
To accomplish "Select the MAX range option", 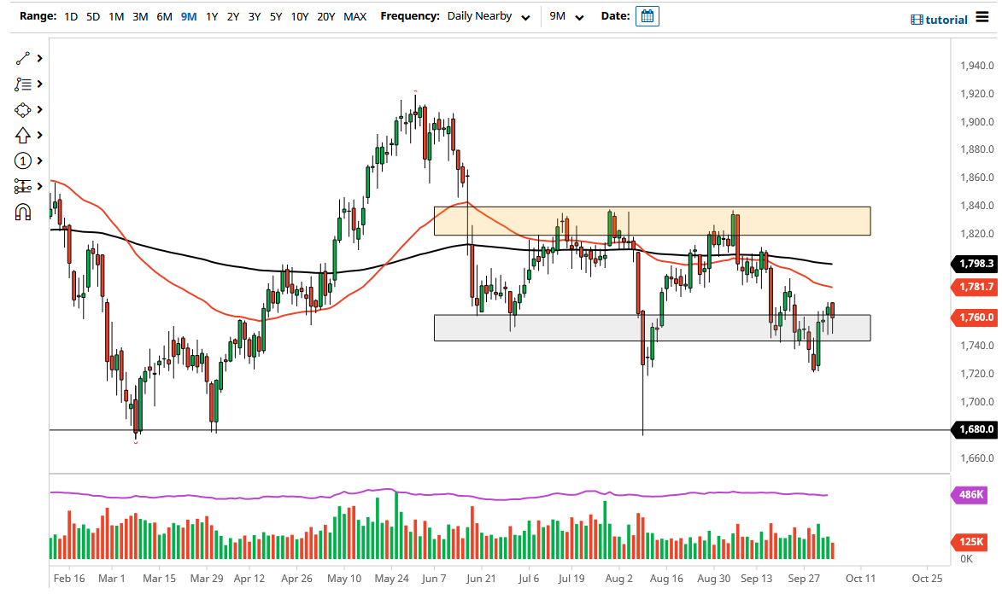I will point(355,16).
